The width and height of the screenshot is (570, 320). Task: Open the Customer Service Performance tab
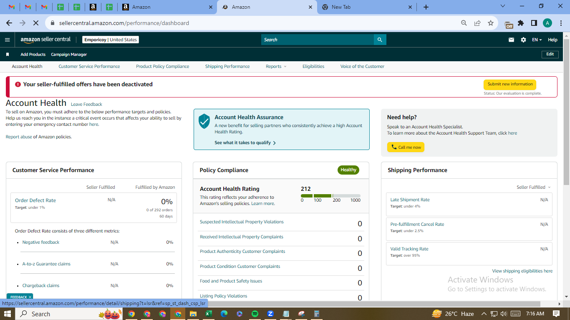point(89,66)
